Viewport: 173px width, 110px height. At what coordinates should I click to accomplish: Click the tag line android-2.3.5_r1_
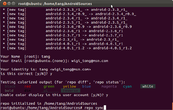[65, 22]
